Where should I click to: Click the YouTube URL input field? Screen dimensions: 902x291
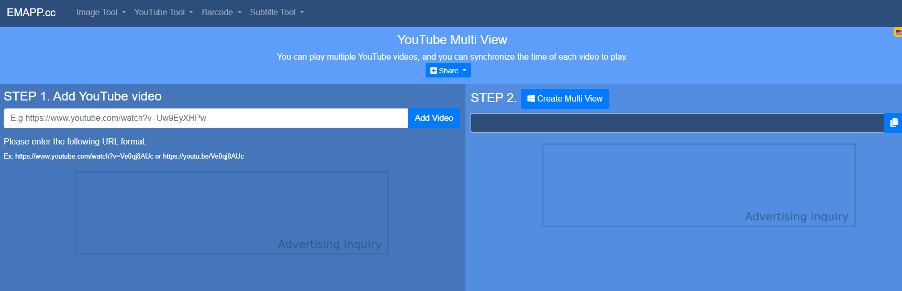click(x=206, y=118)
